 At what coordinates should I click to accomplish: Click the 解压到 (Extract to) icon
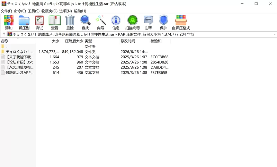click(24, 20)
